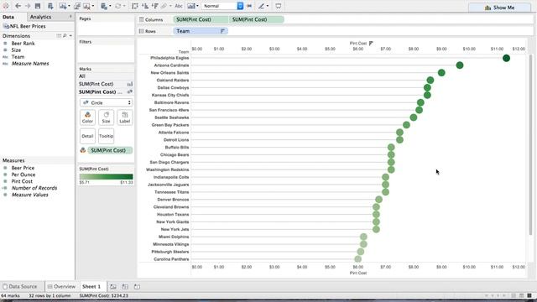Open dropdown arrow next to New Worksheet icon
The height and width of the screenshot is (302, 537).
point(69,6)
